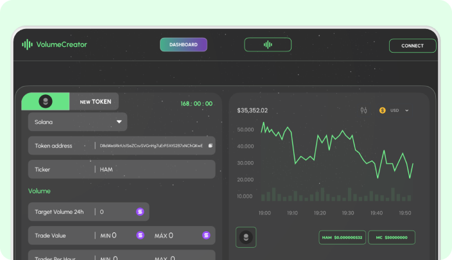Switch to the New Token tab

pyautogui.click(x=95, y=101)
